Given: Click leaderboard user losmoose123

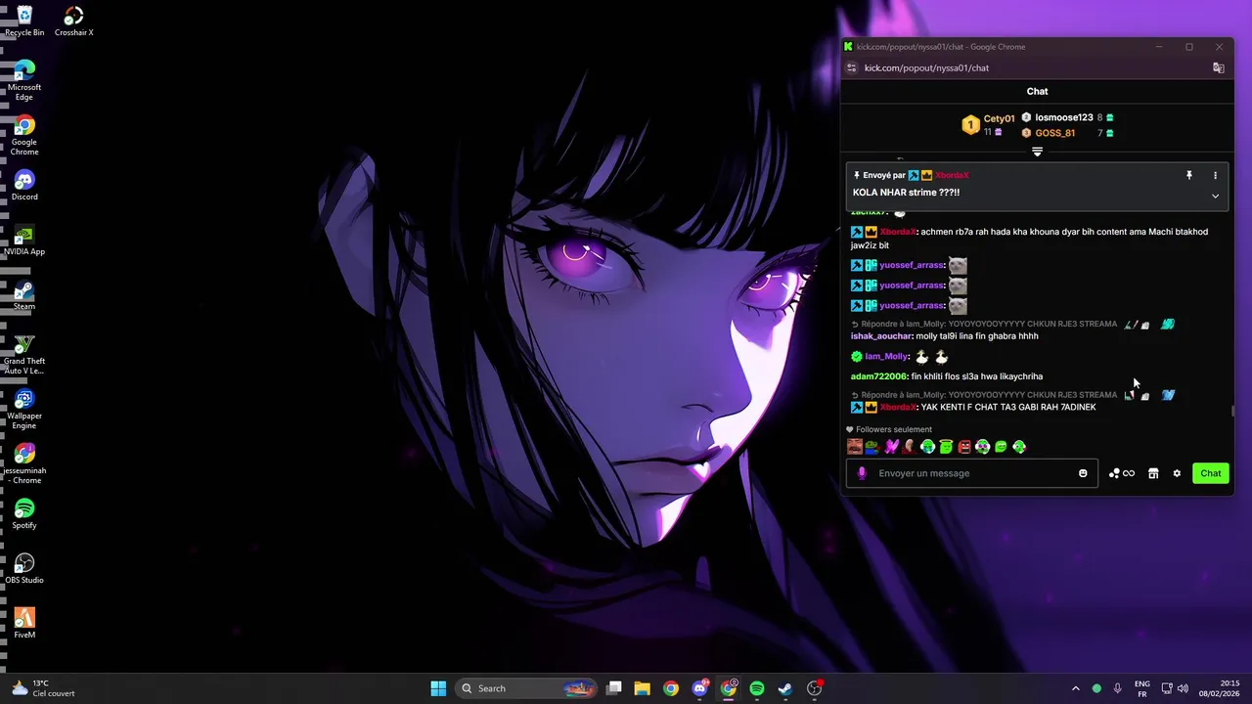Looking at the screenshot, I should click(1063, 117).
